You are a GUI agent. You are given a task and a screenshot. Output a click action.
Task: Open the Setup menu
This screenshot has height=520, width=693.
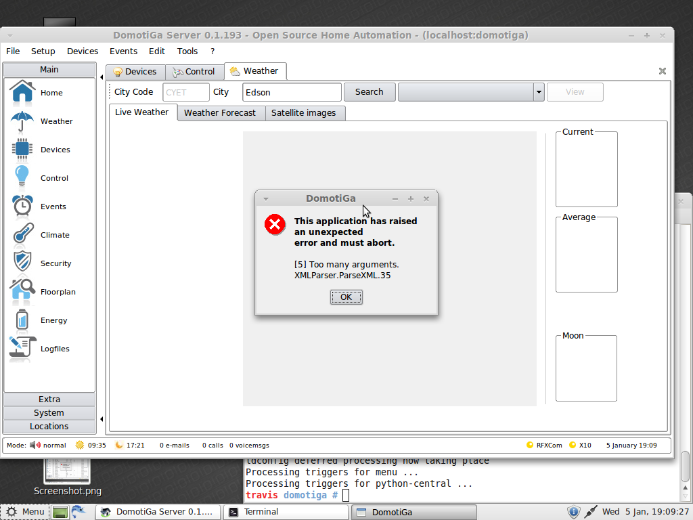43,51
